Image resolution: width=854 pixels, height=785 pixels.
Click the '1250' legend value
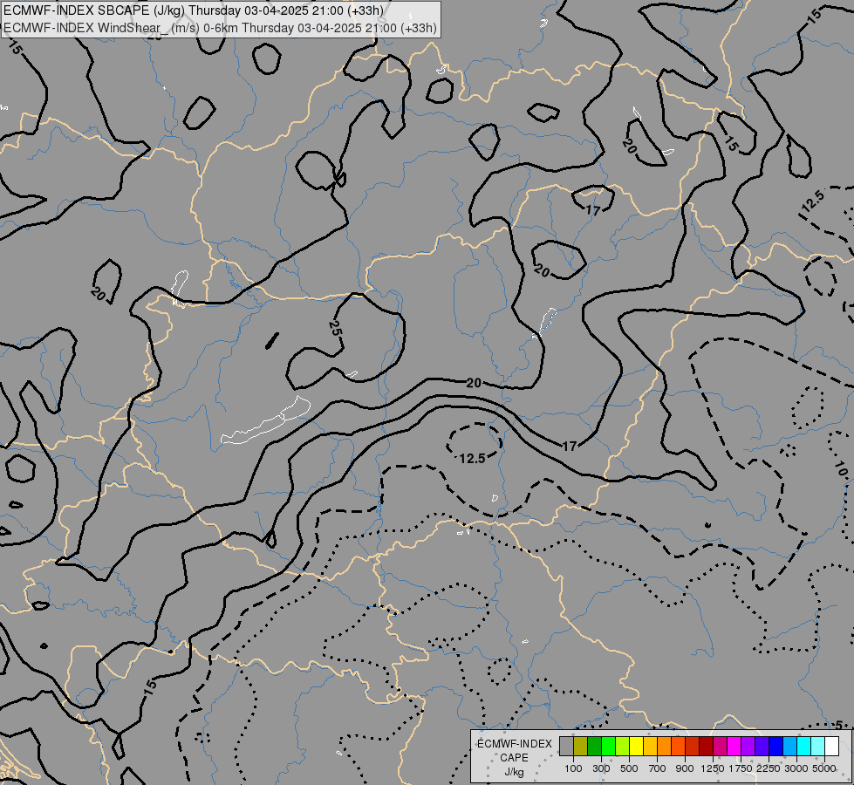(x=713, y=768)
